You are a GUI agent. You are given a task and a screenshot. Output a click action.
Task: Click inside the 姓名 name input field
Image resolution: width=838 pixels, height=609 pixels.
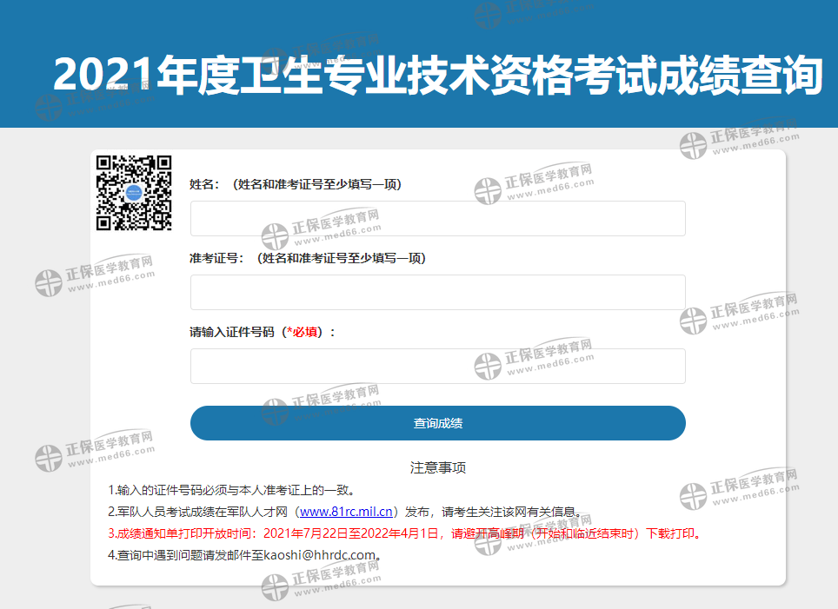(437, 218)
